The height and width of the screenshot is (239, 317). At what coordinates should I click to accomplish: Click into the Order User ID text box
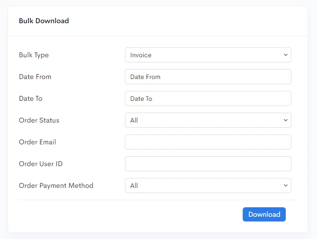[x=208, y=164]
